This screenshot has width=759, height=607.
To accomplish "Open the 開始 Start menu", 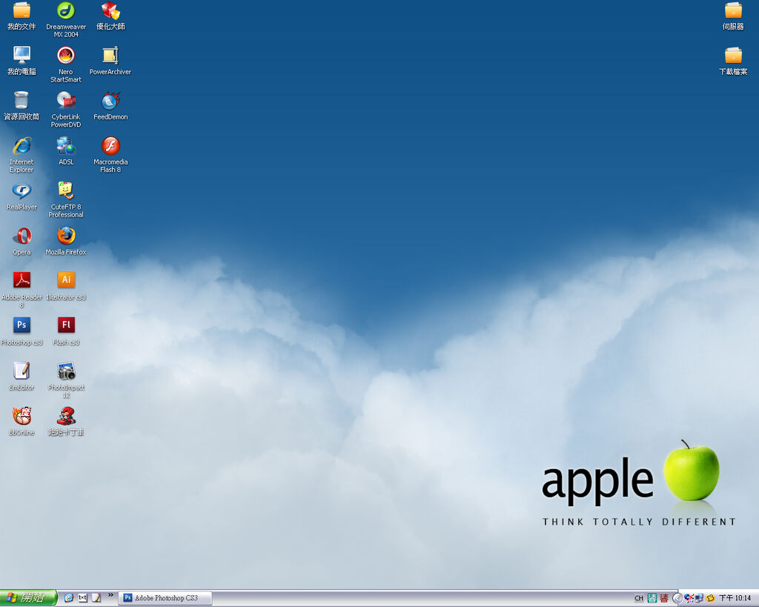I will tap(29, 598).
